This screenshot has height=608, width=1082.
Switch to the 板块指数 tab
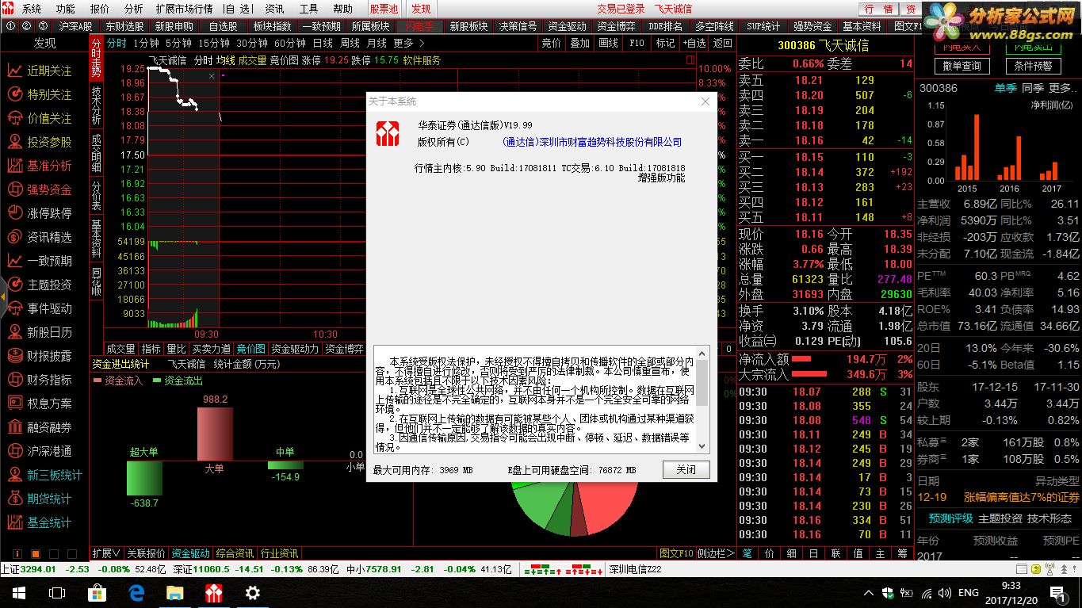tap(272, 26)
